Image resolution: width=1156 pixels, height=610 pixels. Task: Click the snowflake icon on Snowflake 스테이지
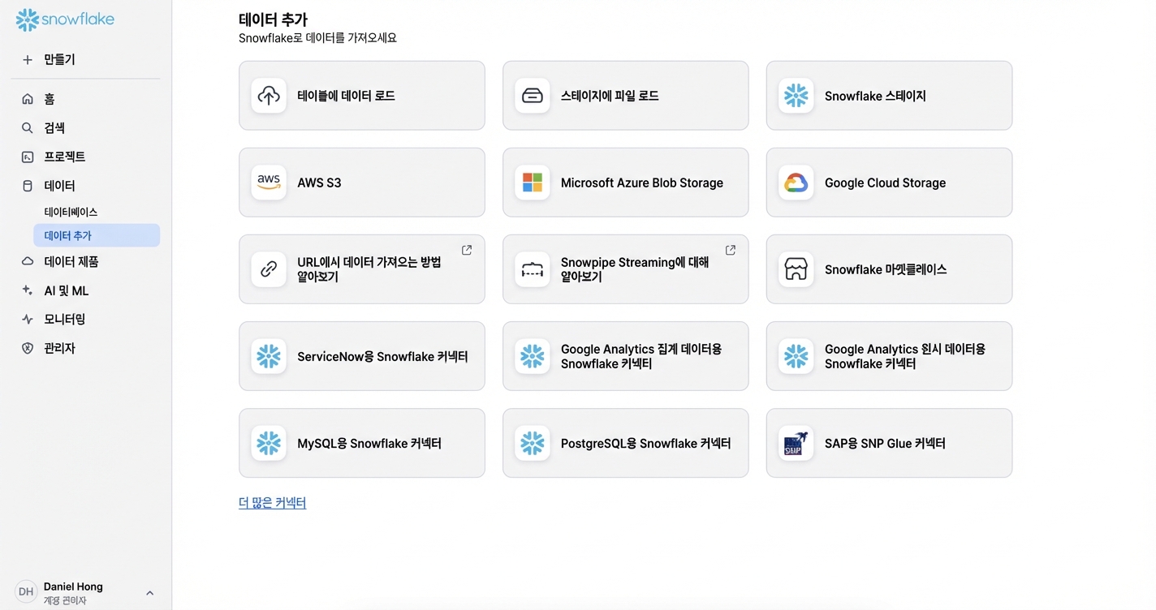[x=796, y=96]
